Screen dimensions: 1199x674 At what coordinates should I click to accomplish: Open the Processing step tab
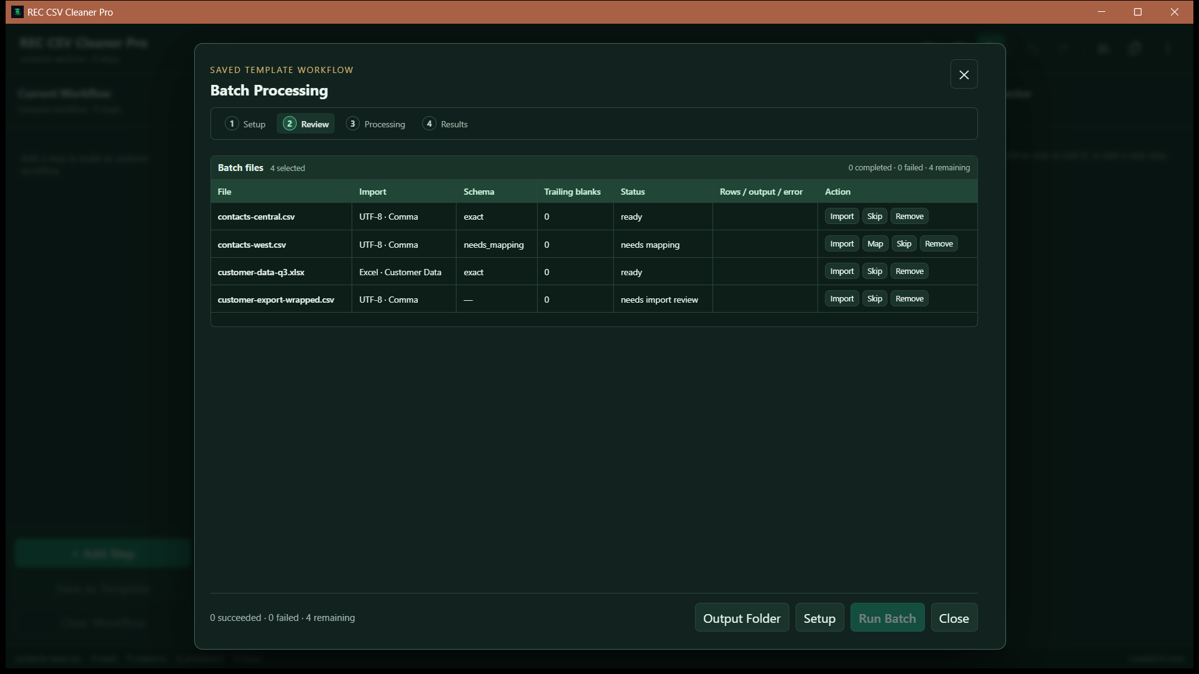click(x=376, y=124)
